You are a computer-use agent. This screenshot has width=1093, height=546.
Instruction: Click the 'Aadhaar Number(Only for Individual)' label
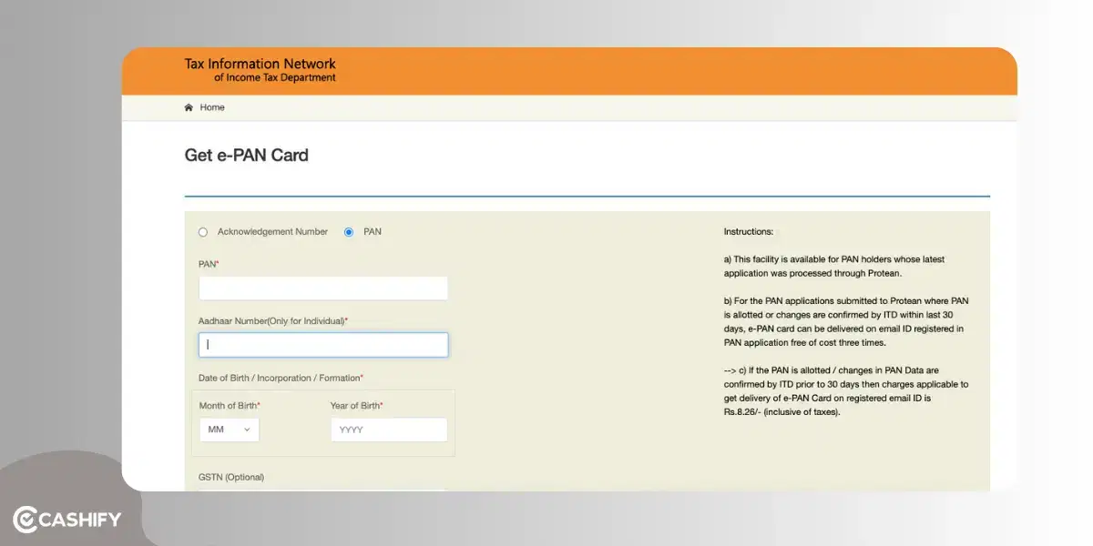[x=273, y=321]
